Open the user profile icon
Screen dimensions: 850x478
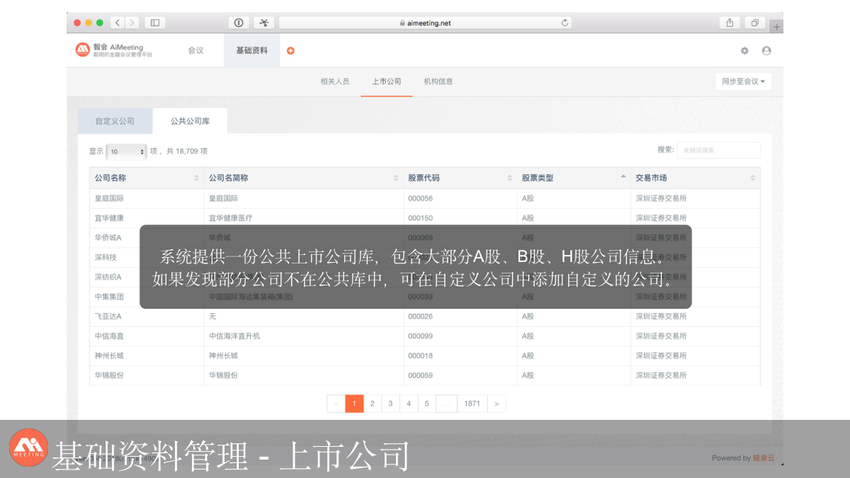click(x=766, y=51)
